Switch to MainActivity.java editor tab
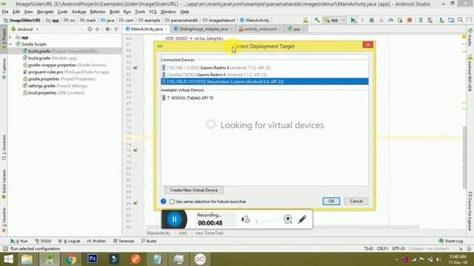Image resolution: width=474 pixels, height=266 pixels. tap(147, 29)
